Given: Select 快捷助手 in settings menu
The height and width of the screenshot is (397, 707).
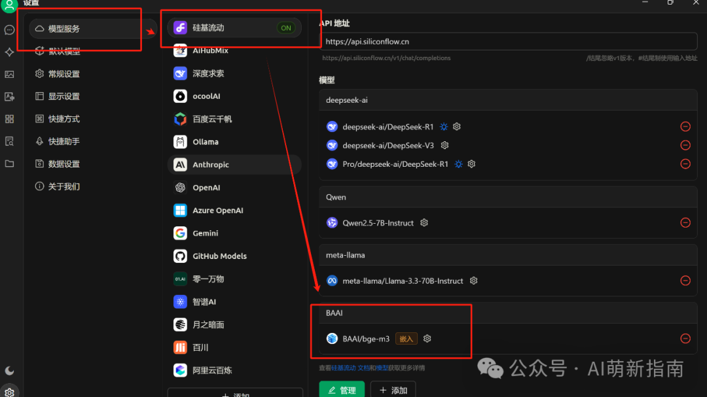Looking at the screenshot, I should click(x=93, y=141).
